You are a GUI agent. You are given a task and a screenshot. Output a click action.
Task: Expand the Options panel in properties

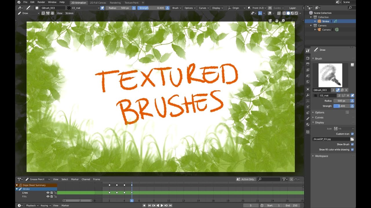(319, 112)
